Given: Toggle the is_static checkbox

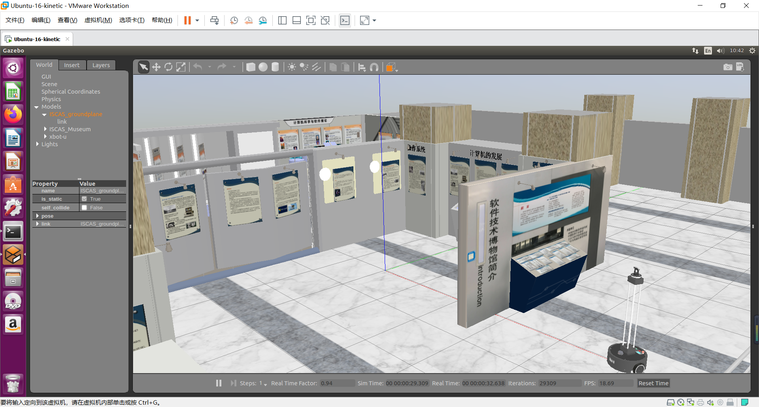Looking at the screenshot, I should (x=84, y=199).
